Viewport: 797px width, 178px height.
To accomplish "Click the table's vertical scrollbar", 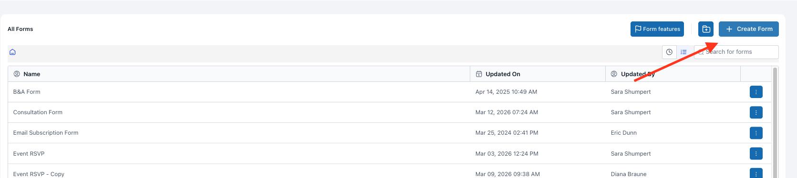I will pos(775,123).
